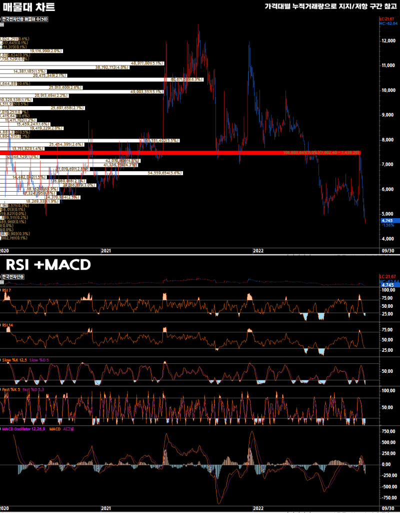Click the 100,00 label on RSI 7 axis
400x513 pixels.
click(x=388, y=290)
